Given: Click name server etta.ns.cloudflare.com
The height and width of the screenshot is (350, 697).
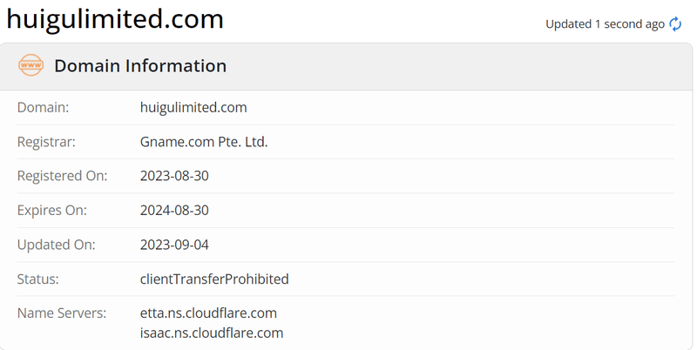Looking at the screenshot, I should point(208,313).
